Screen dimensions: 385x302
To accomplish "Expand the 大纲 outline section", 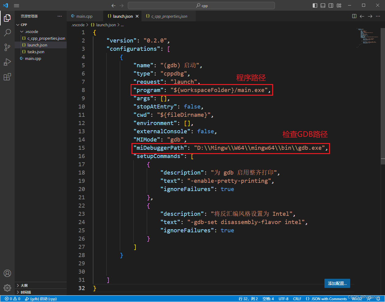I will tap(41, 285).
